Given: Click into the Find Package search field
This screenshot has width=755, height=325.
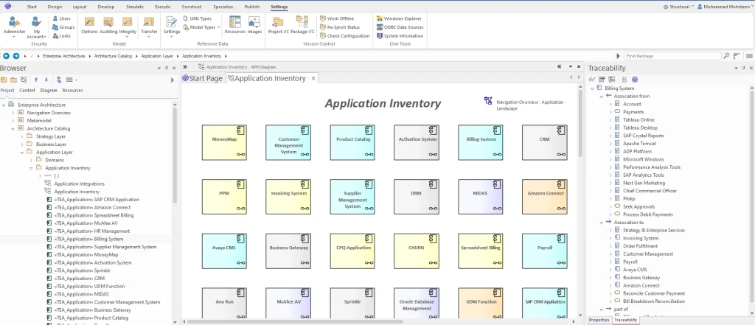Looking at the screenshot, I should click(672, 56).
